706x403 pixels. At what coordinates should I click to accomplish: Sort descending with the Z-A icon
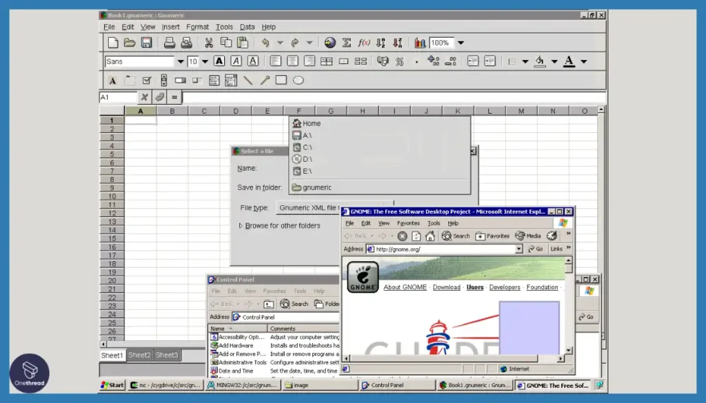398,43
